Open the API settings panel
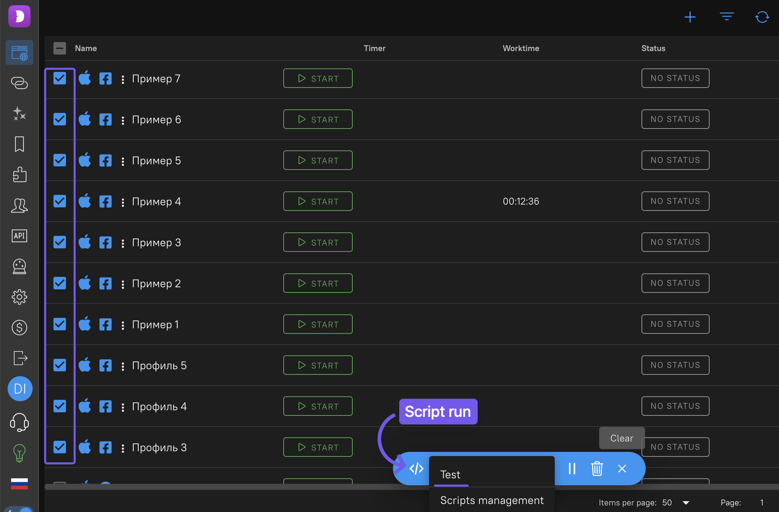The height and width of the screenshot is (512, 779). point(19,236)
